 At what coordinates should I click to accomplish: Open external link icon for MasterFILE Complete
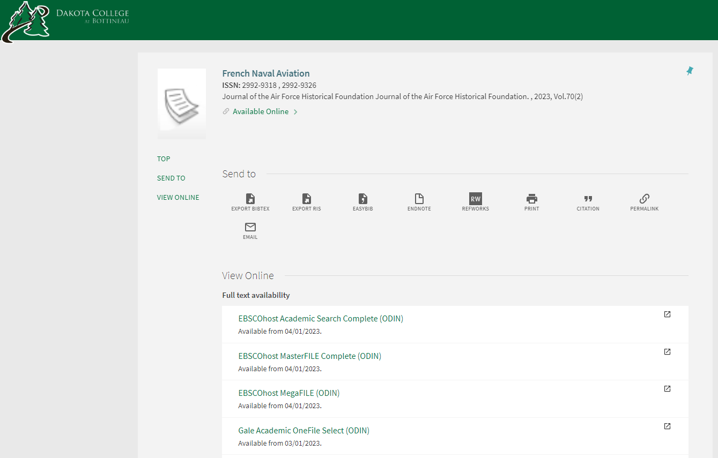(x=667, y=352)
